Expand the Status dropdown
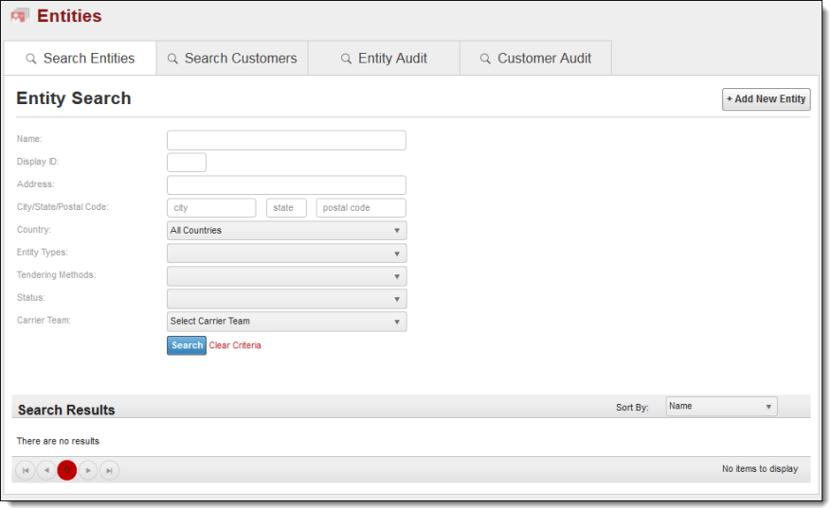This screenshot has height=508, width=831. (x=286, y=299)
